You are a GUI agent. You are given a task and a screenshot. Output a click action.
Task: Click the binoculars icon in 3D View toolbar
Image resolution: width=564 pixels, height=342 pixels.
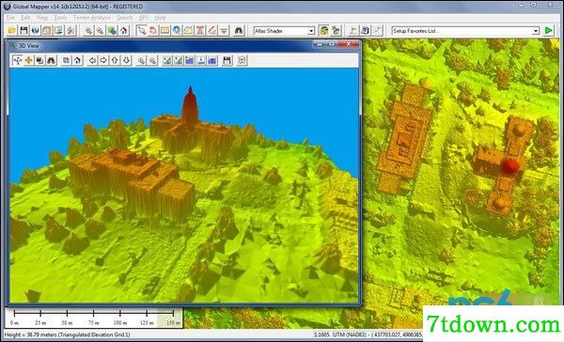51,60
